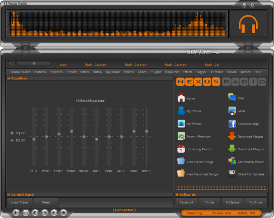Screen dimensions: 274x218
Task: Click Download Plugins green arrow icon
Action: tap(232, 149)
